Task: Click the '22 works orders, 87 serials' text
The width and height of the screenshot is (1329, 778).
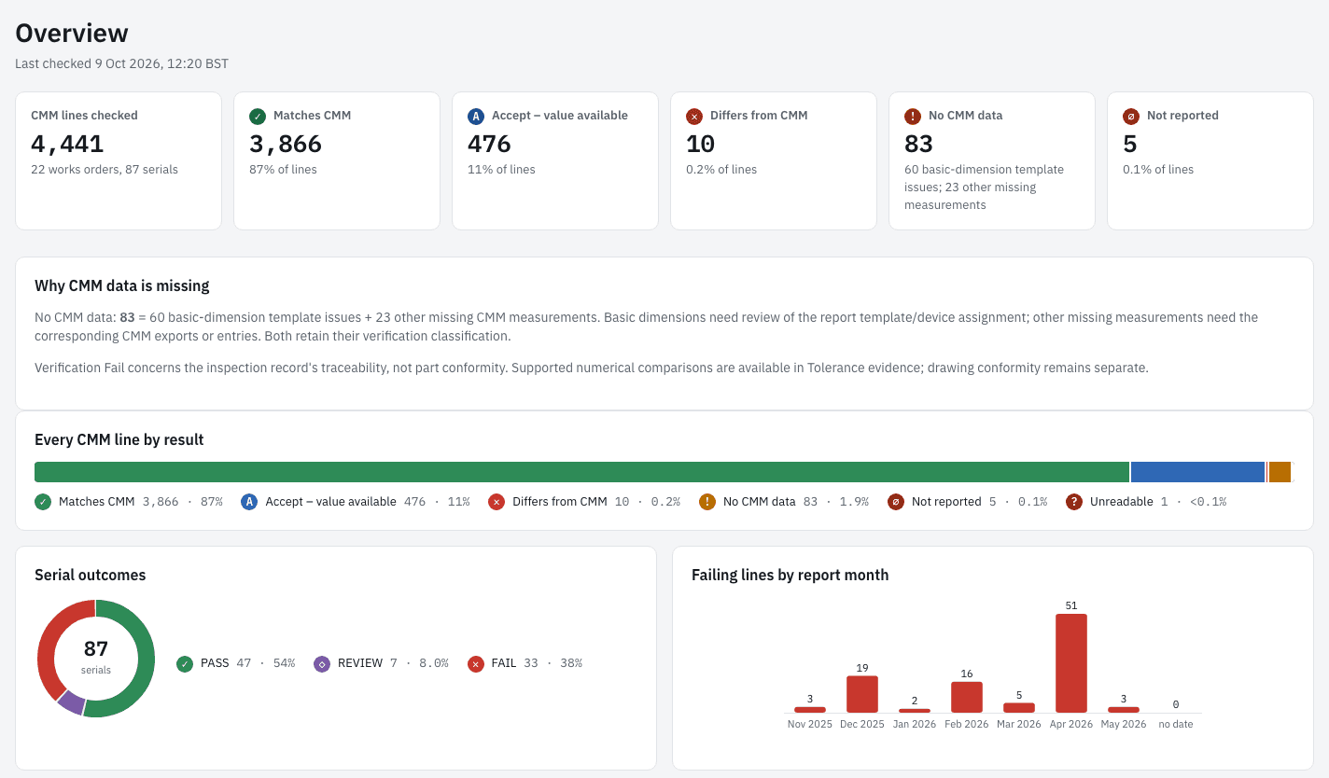Action: coord(105,170)
